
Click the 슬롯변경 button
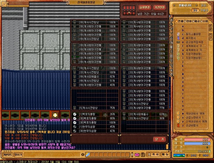(x=145, y=8)
